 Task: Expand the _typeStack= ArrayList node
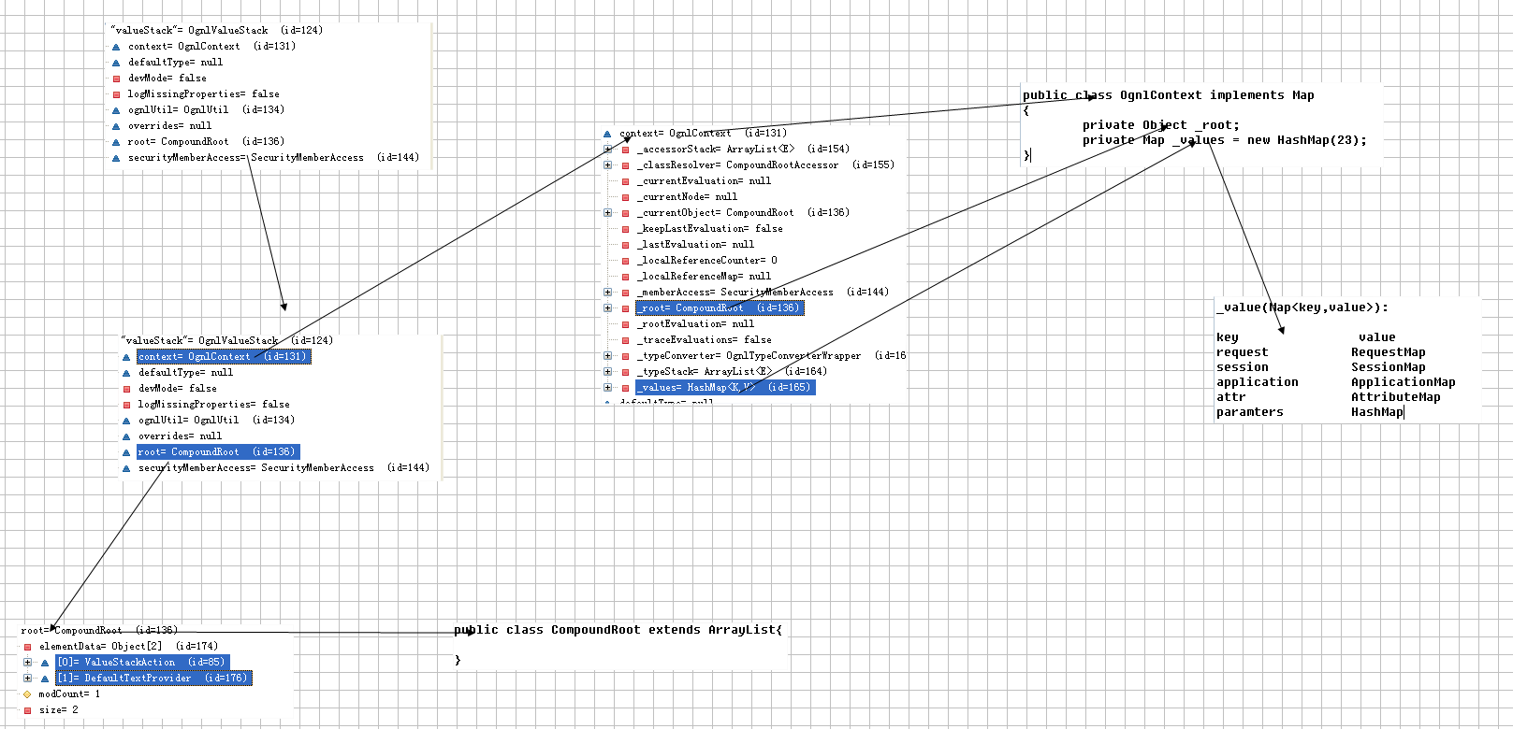point(608,372)
